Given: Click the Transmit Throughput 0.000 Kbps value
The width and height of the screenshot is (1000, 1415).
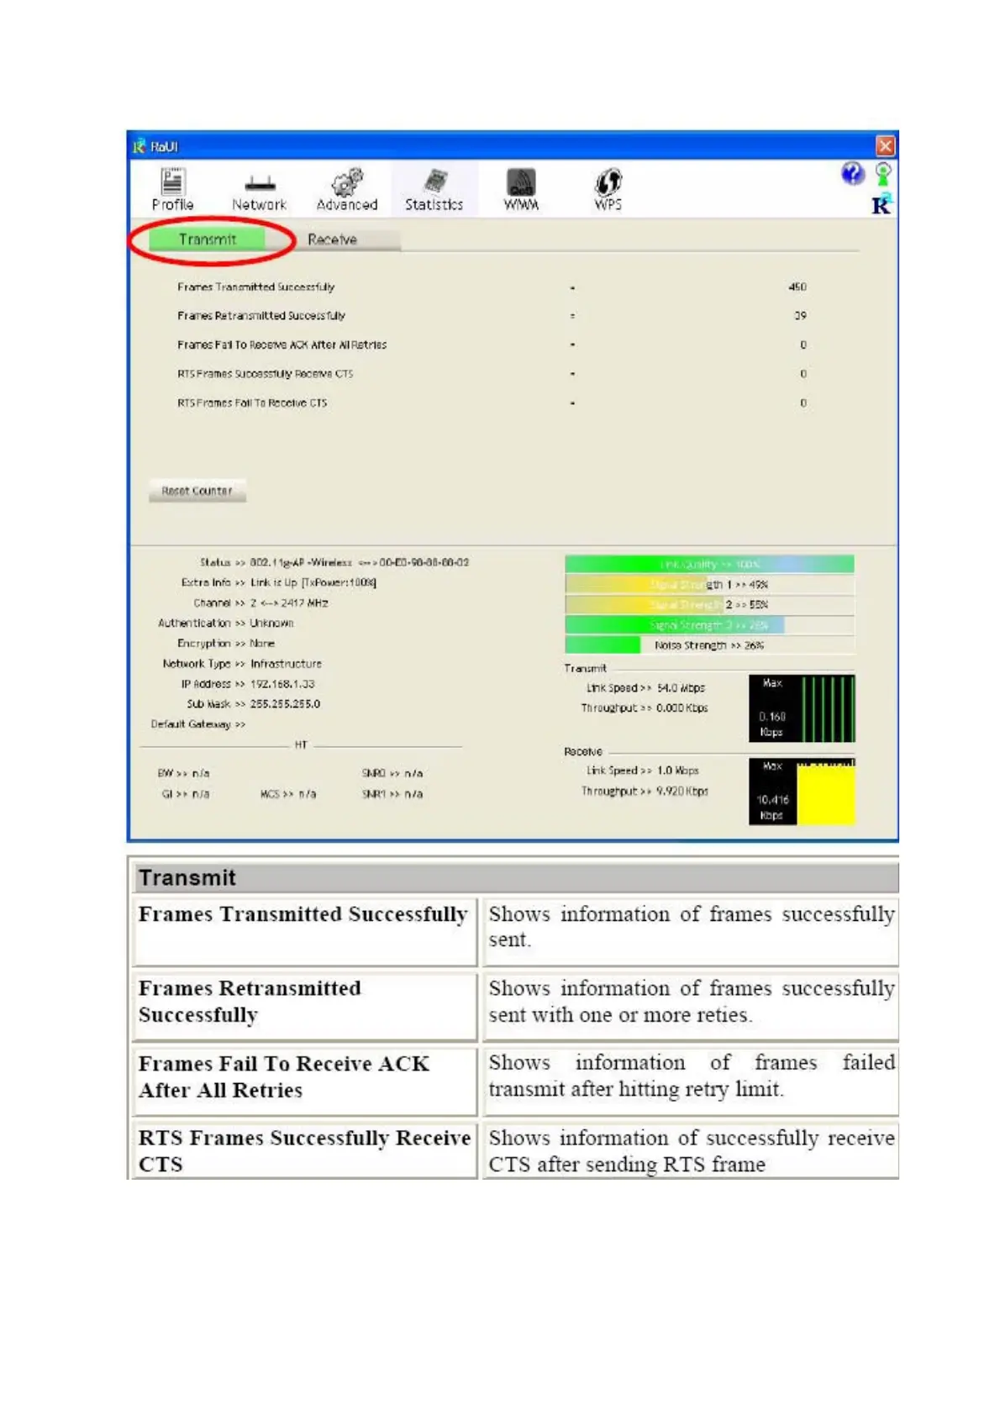Looking at the screenshot, I should pyautogui.click(x=682, y=708).
